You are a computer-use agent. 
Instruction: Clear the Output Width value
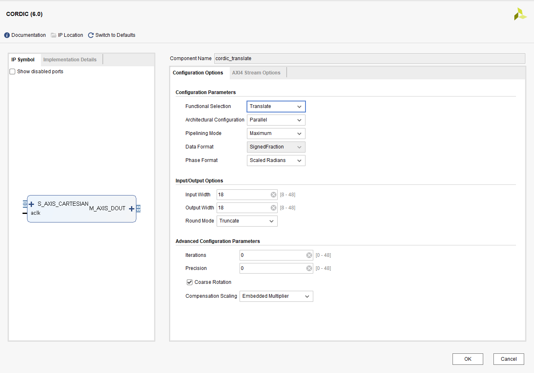coord(274,208)
